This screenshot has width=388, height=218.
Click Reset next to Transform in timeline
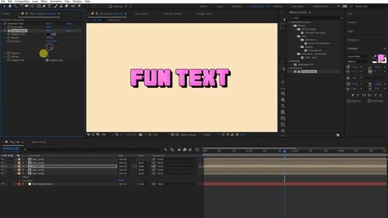(121, 180)
